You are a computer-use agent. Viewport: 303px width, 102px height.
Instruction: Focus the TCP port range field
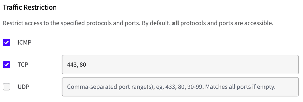point(180,65)
